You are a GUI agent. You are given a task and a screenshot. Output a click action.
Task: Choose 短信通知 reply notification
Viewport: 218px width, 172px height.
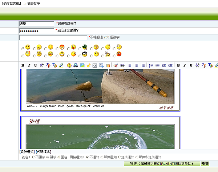(120, 157)
